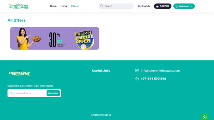Click the headset support icon in footer
The image size is (214, 120).
(137, 79)
